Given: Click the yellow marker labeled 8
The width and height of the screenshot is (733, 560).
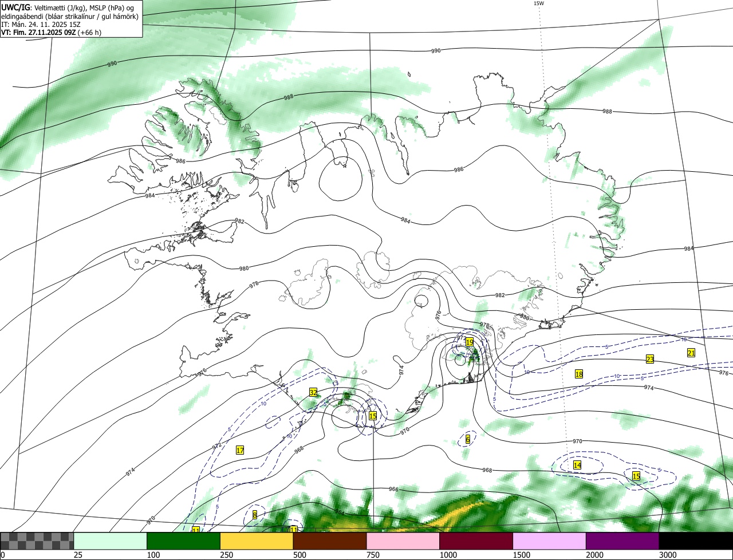Looking at the screenshot, I should click(x=255, y=515).
